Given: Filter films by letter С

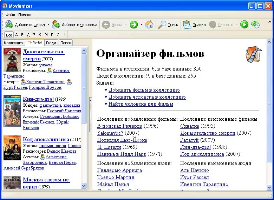Looking at the screenshot, I should pyautogui.click(x=58, y=35).
